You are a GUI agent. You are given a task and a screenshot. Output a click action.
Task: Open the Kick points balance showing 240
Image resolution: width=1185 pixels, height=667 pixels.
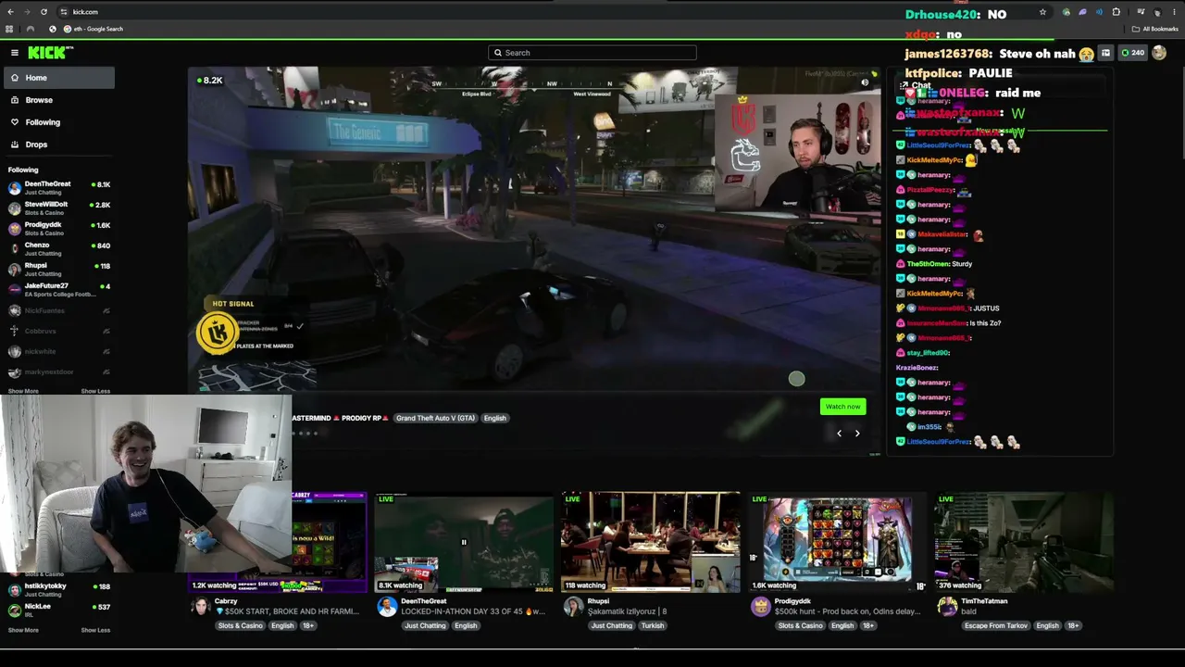click(x=1132, y=53)
